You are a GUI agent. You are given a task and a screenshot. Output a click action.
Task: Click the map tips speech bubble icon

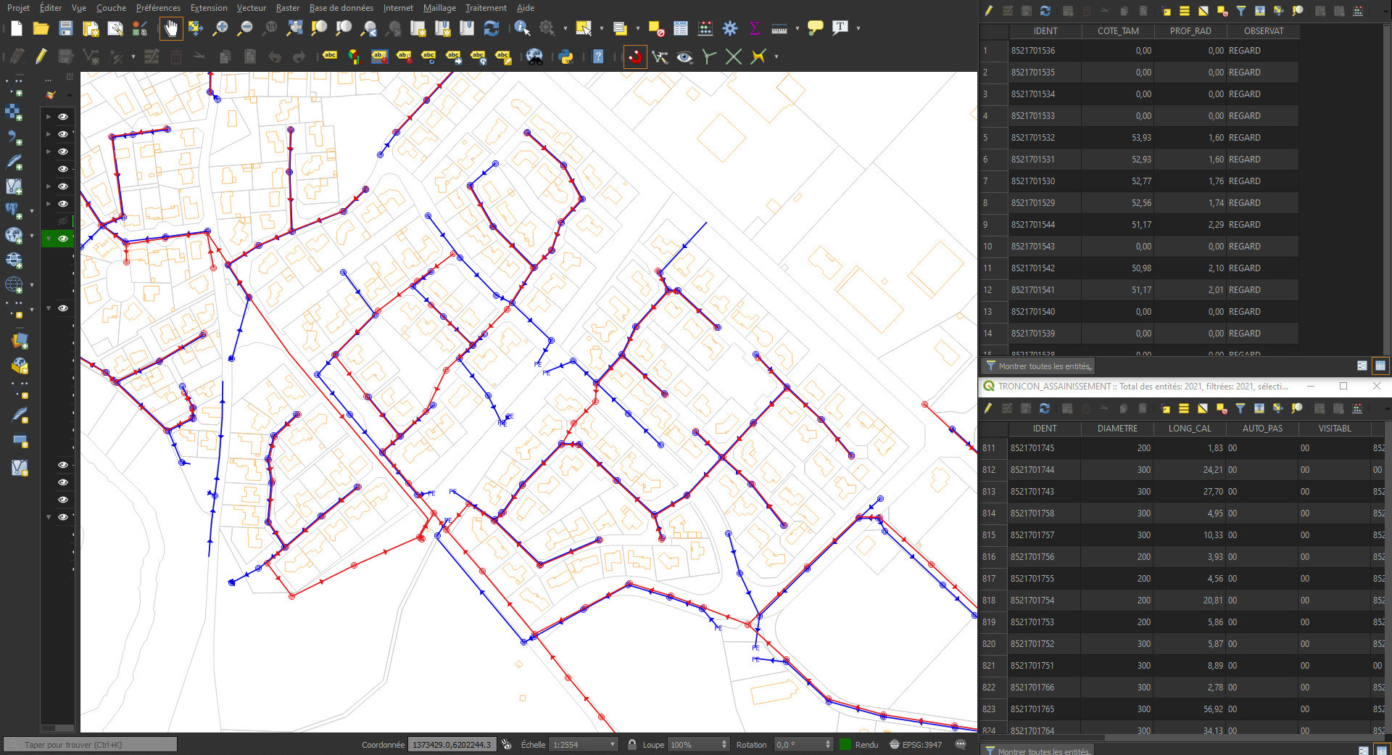point(816,28)
